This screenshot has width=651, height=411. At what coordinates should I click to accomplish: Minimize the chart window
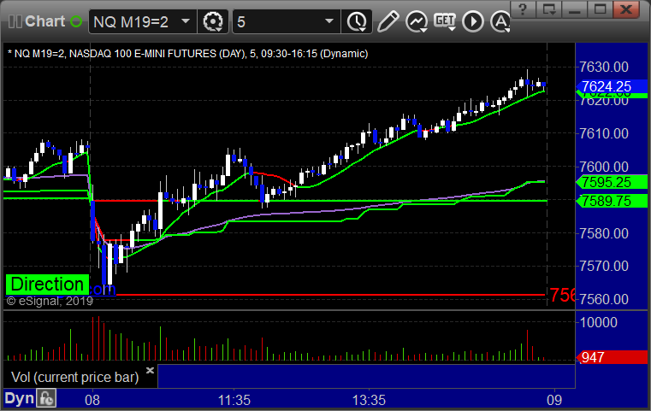point(574,9)
